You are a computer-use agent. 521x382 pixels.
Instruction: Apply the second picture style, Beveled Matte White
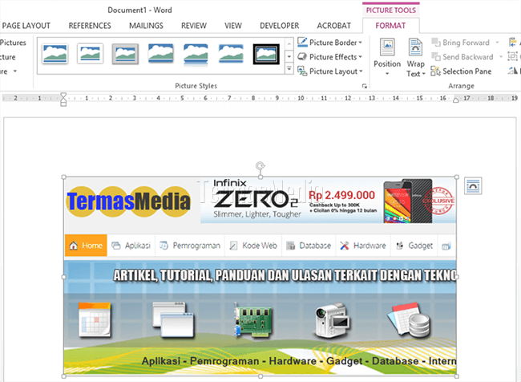pyautogui.click(x=90, y=54)
